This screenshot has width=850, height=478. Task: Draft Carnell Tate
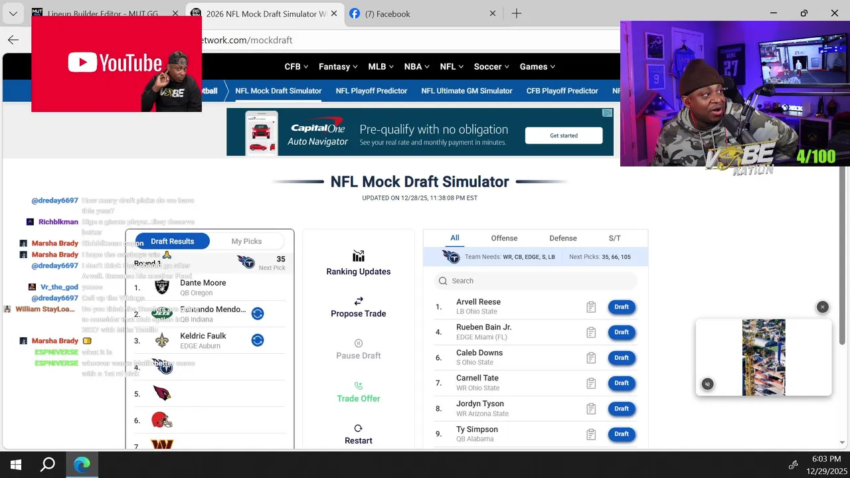(x=622, y=383)
